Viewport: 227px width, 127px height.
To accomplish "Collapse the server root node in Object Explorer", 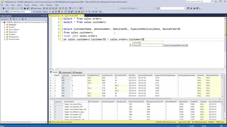I will [x=2, y=22].
